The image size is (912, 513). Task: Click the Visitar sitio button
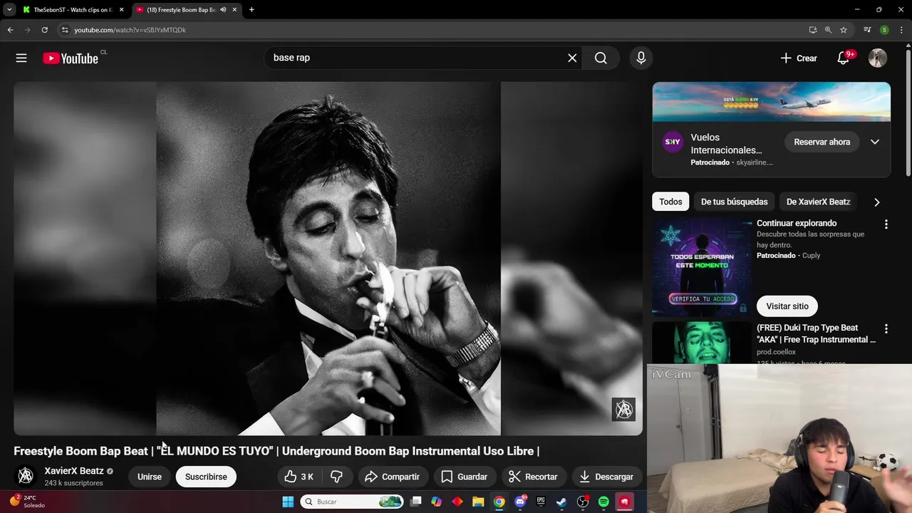pos(787,306)
